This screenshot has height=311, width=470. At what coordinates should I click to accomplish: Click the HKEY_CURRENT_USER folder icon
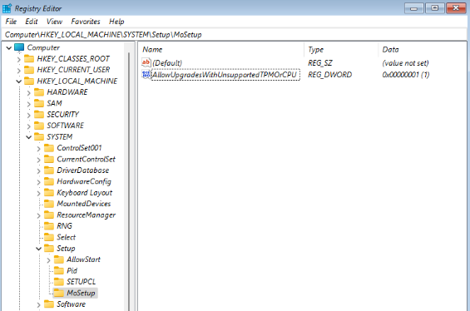tap(29, 70)
